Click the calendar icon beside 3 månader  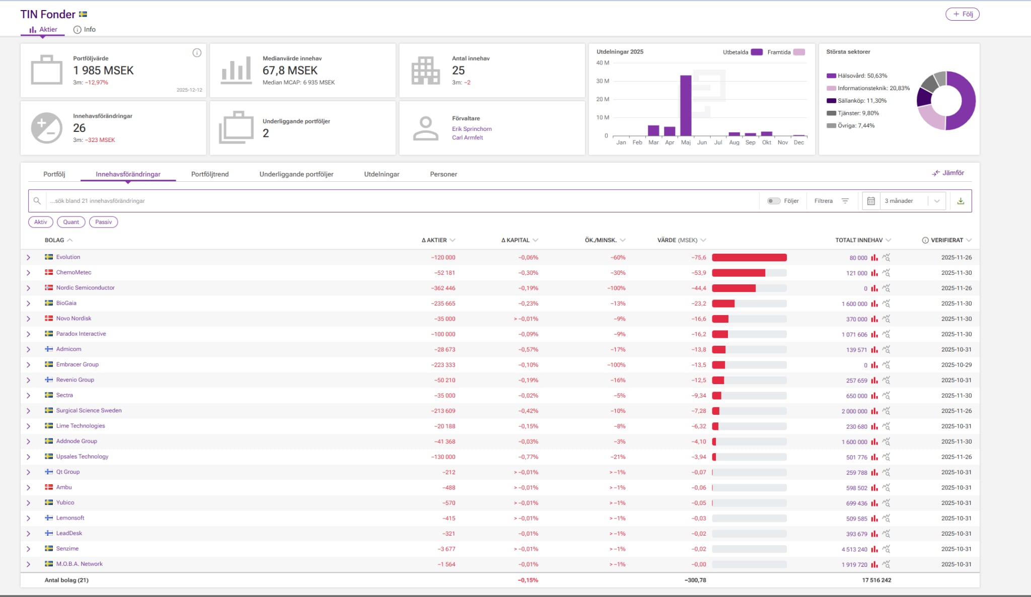(x=871, y=201)
